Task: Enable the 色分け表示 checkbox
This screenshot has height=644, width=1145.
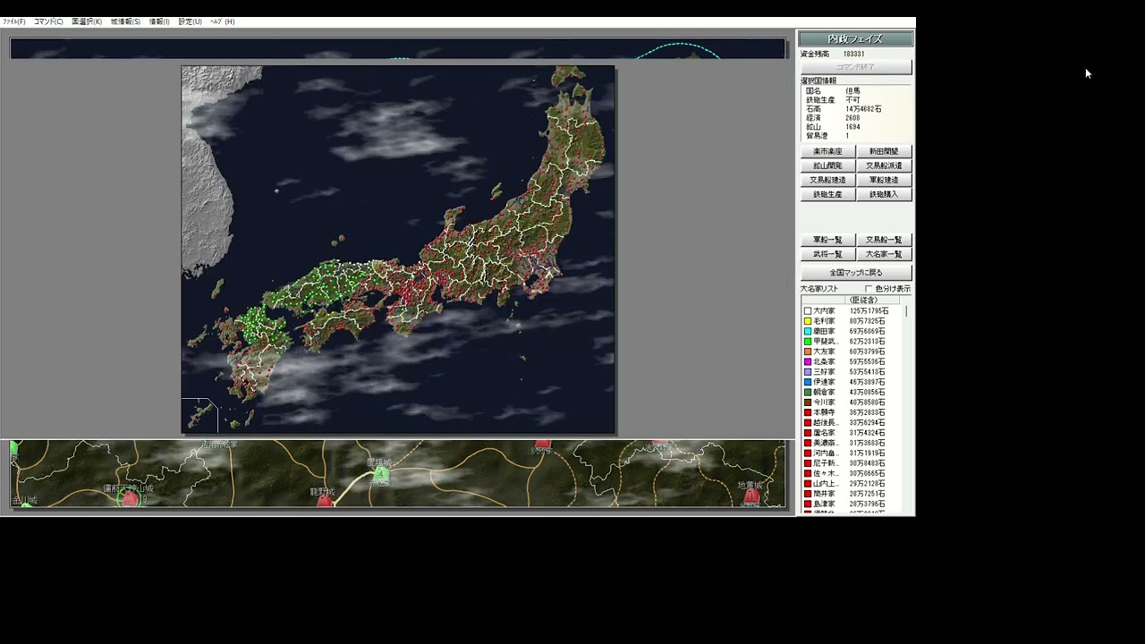Action: (869, 289)
